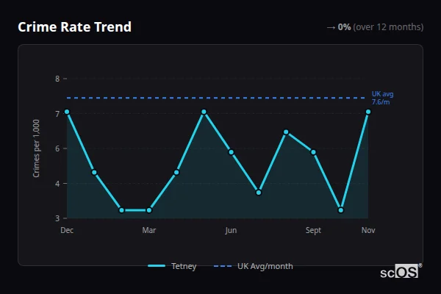The width and height of the screenshot is (441, 294).
Task: Click the '0% (over 12 months)' trend text
Action: pyautogui.click(x=381, y=27)
